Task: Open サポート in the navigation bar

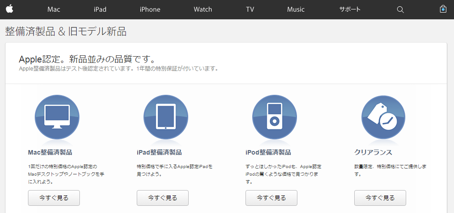Action: click(350, 9)
